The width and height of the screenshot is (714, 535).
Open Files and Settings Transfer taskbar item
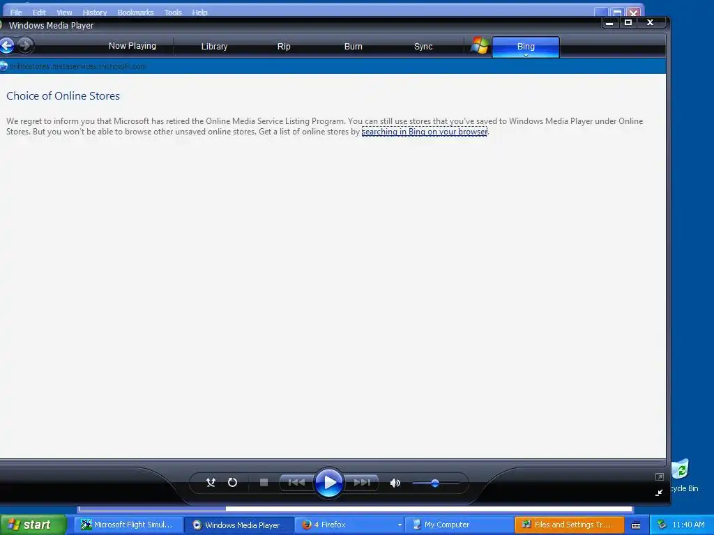(569, 525)
